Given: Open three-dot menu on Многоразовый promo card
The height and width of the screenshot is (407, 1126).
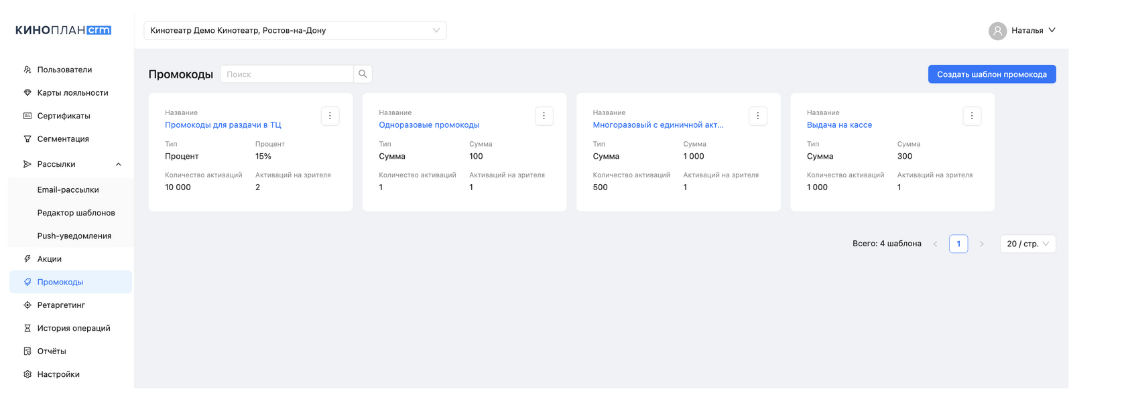Looking at the screenshot, I should pos(758,116).
